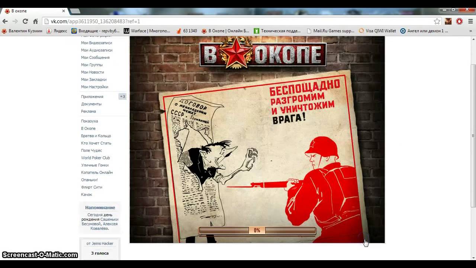
Task: Open the 'Jeims Hacker' sender link
Action: pos(102,243)
